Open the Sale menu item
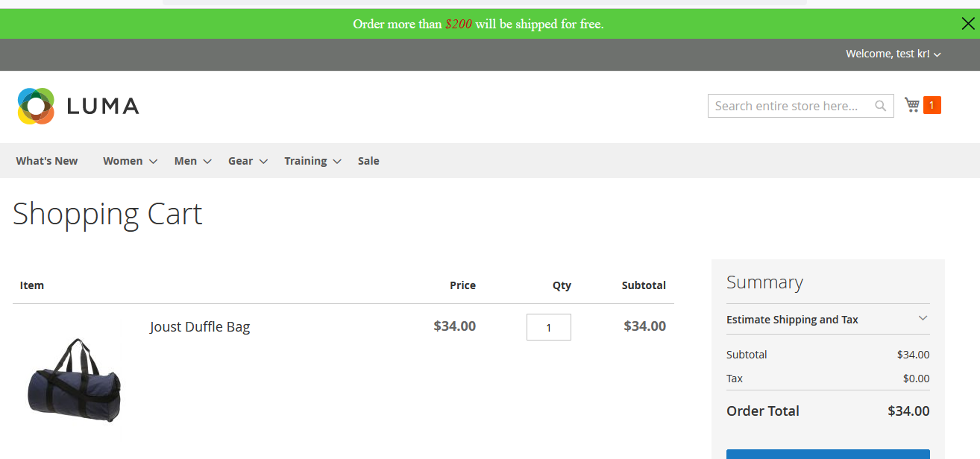The image size is (980, 459). point(368,161)
